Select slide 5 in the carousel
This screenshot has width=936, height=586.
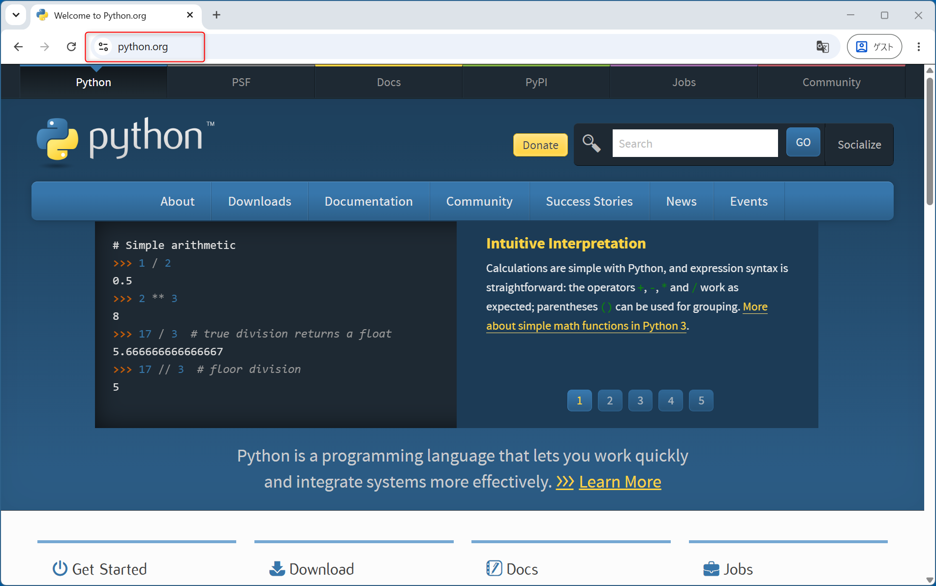pyautogui.click(x=701, y=401)
